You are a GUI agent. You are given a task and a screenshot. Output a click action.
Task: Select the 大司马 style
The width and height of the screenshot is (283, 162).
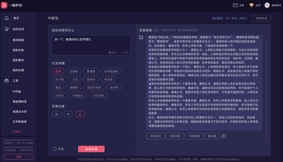click(59, 96)
